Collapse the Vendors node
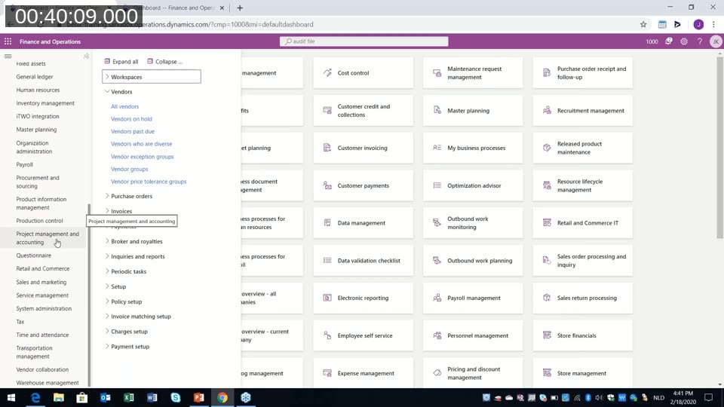 118,92
